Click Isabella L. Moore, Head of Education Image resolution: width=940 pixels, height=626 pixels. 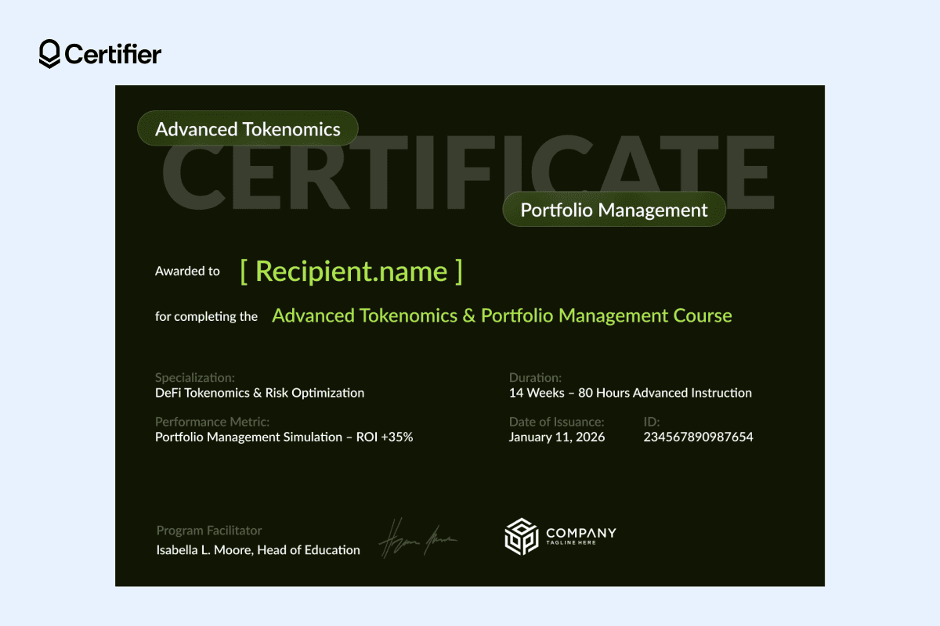coord(257,549)
